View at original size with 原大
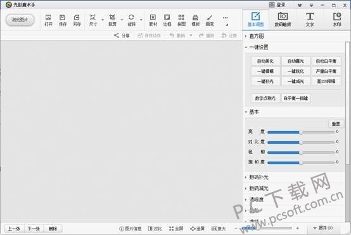The width and height of the screenshot is (351, 235). (219, 229)
